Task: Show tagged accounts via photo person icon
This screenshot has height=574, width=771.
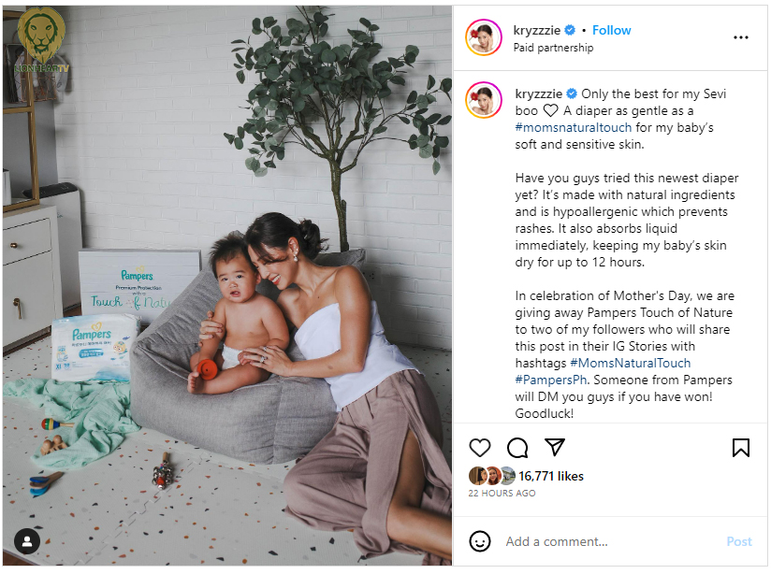Action: tap(26, 541)
